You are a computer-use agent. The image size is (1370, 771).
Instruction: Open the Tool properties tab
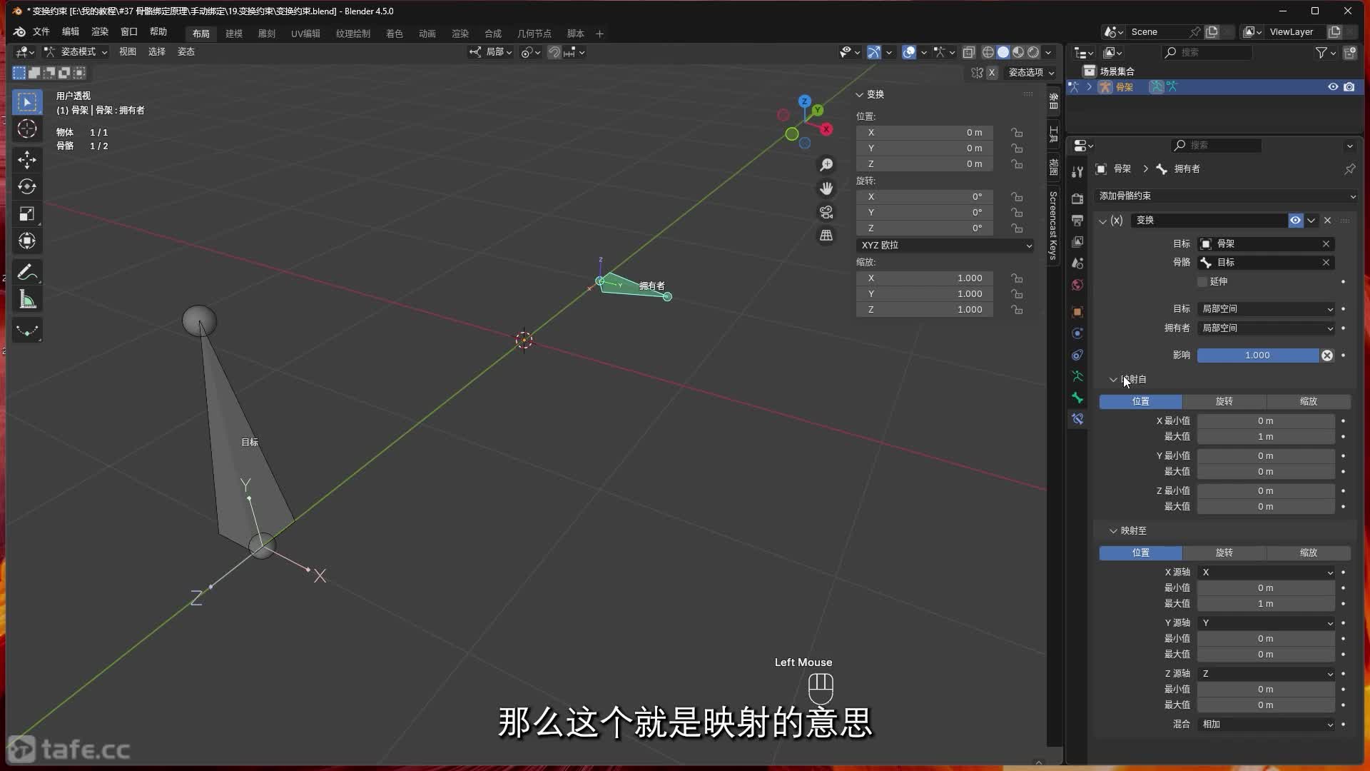pyautogui.click(x=1077, y=172)
